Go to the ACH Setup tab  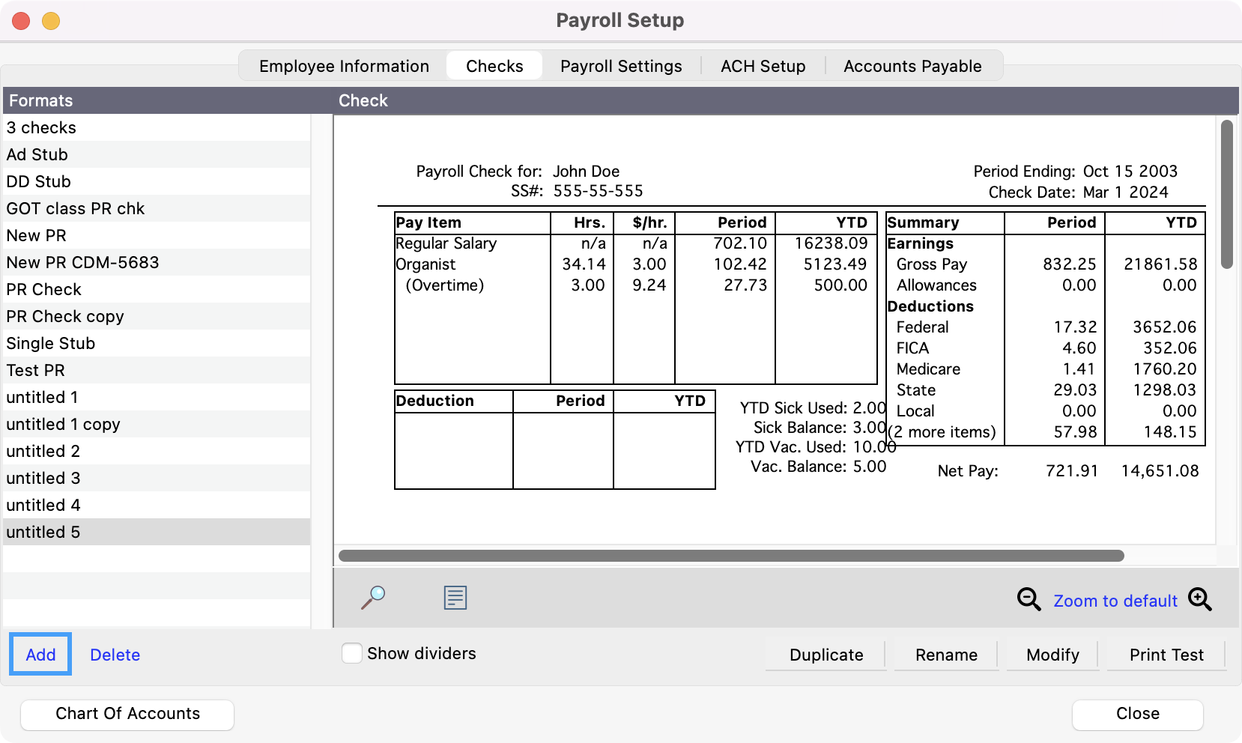point(763,66)
